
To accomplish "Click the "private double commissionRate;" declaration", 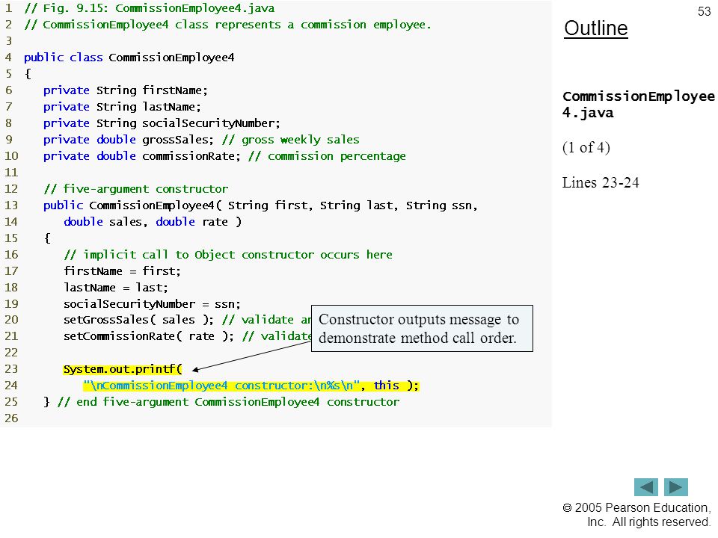I will (142, 156).
